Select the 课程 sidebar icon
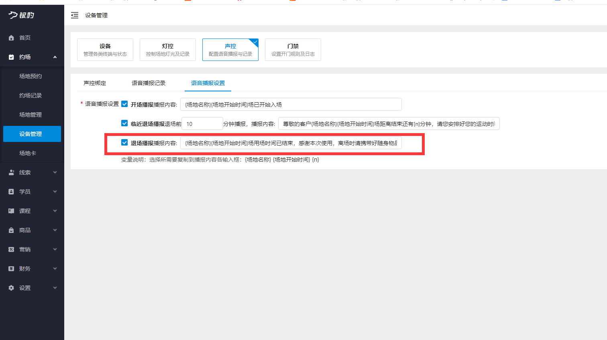Viewport: 607px width, 340px height. tap(11, 210)
